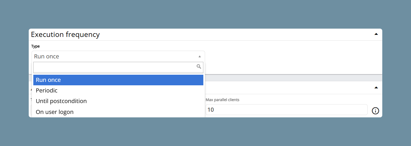
Task: Click the Type dropdown's small arrow
Action: tap(200, 56)
